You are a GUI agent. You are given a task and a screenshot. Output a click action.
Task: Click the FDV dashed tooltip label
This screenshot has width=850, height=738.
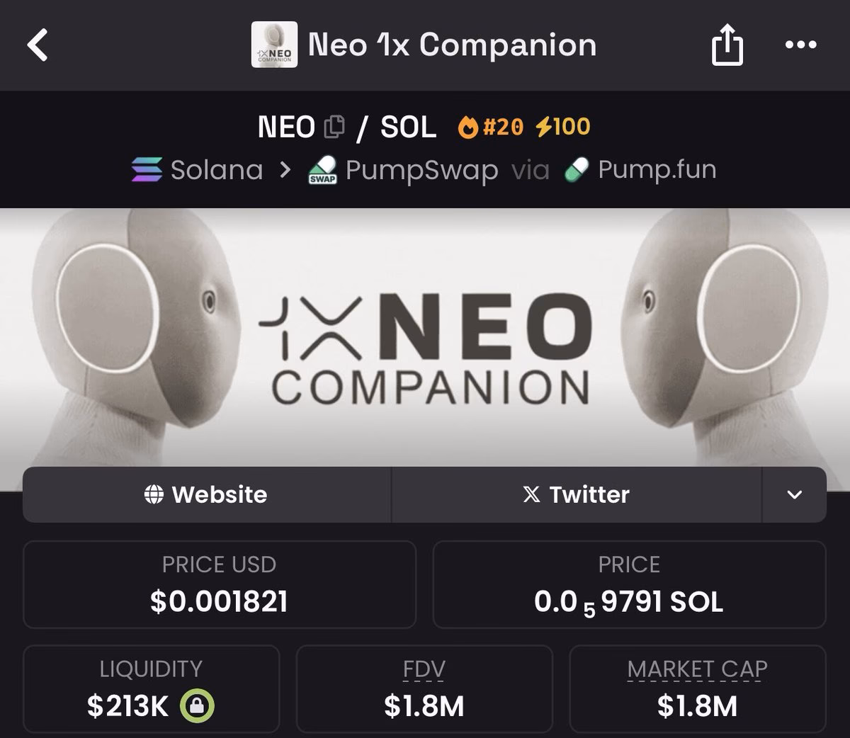coord(424,669)
